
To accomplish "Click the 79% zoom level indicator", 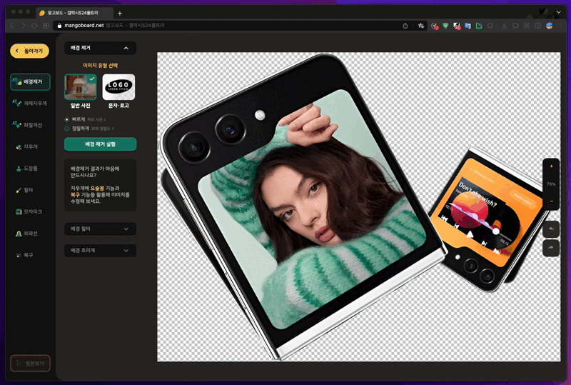I will point(551,184).
